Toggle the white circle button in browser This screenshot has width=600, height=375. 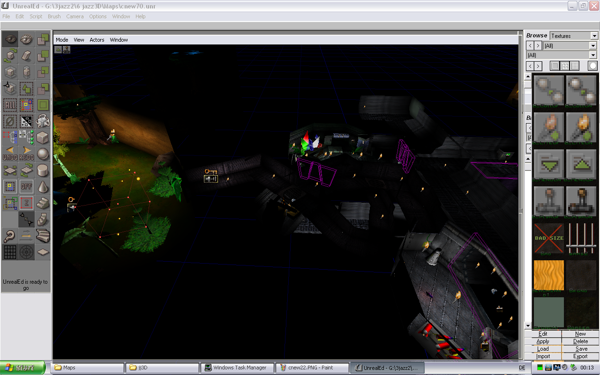pyautogui.click(x=593, y=66)
